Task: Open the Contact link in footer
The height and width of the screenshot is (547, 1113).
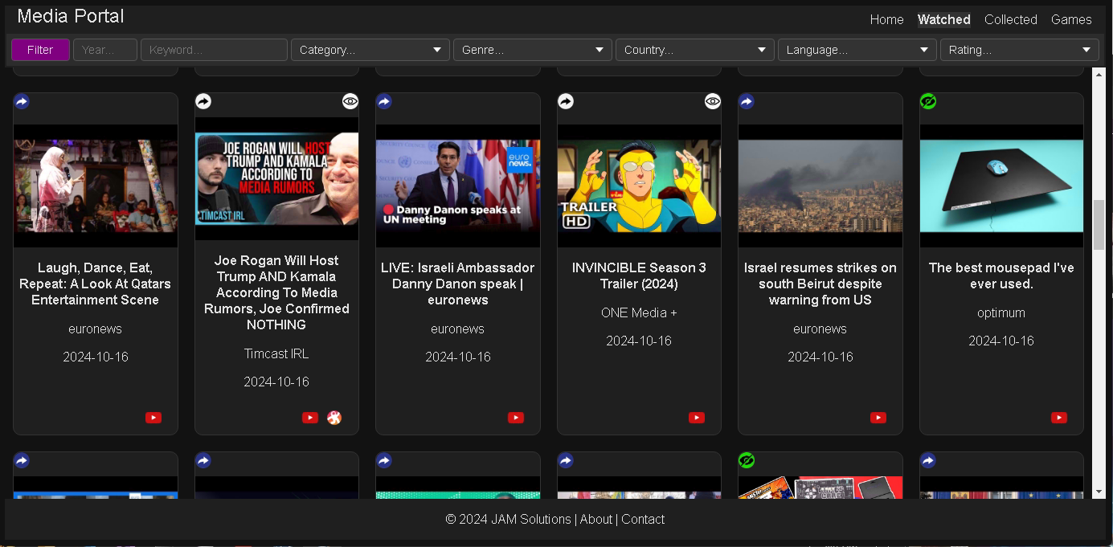Action: pos(643,520)
